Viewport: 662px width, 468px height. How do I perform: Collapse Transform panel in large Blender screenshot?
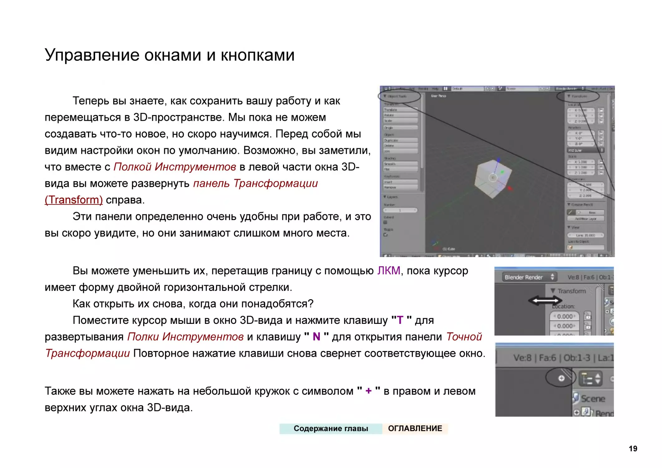pyautogui.click(x=569, y=96)
